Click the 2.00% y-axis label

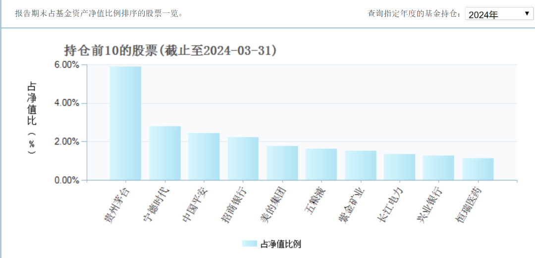point(67,141)
